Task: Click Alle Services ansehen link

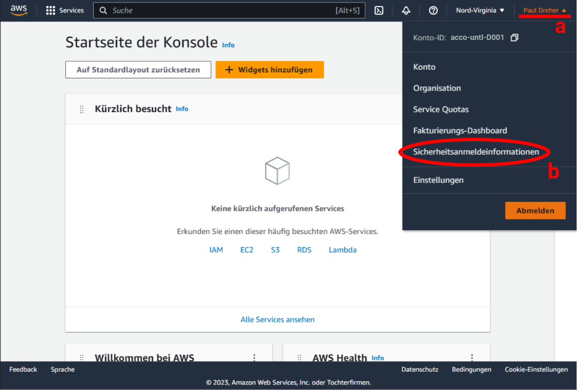Action: 277,319
